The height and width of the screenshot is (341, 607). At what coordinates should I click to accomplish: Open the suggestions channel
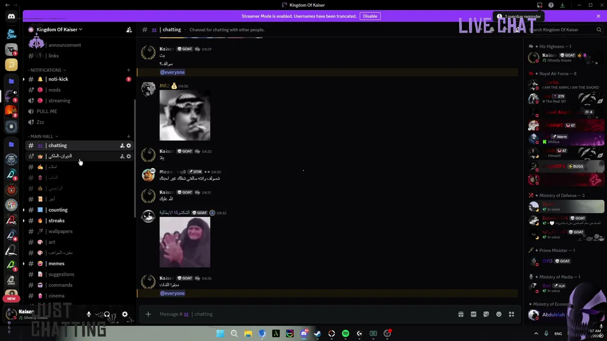coord(79,274)
